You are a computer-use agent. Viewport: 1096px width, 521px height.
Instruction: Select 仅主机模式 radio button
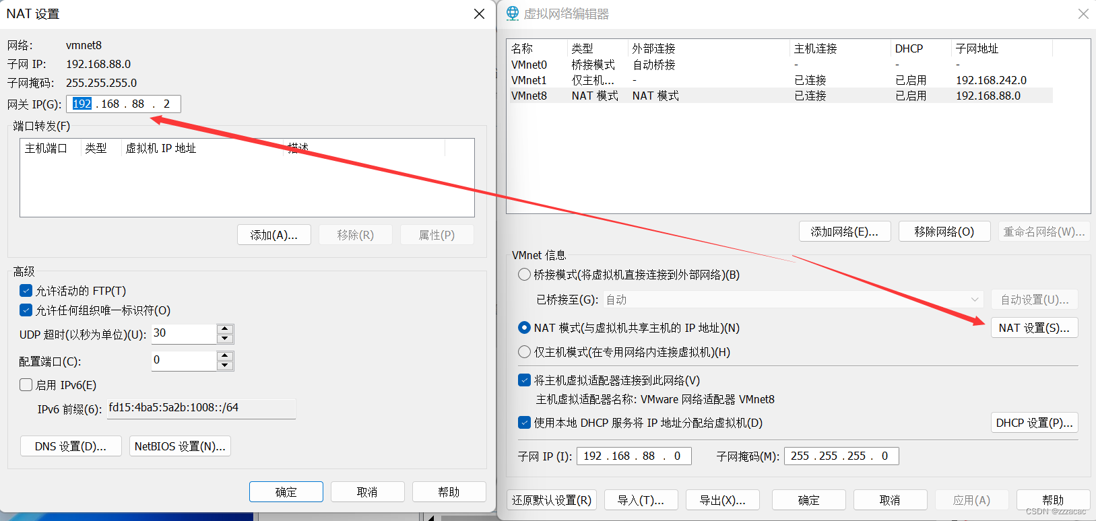pyautogui.click(x=524, y=352)
